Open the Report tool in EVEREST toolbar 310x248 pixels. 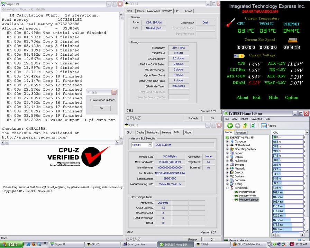pos(268,126)
